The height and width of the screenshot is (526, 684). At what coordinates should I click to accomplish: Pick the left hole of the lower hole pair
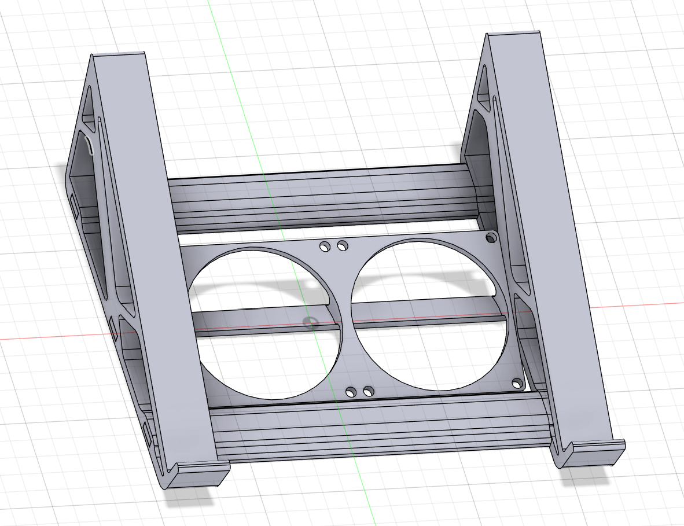[x=351, y=392]
